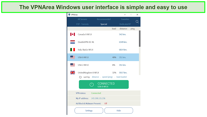Screen dimensions: 207x117
Task: Open the Favorites tab
Action: pyautogui.click(x=125, y=19)
